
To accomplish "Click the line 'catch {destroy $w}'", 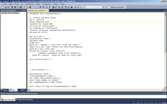I will 39,22.
